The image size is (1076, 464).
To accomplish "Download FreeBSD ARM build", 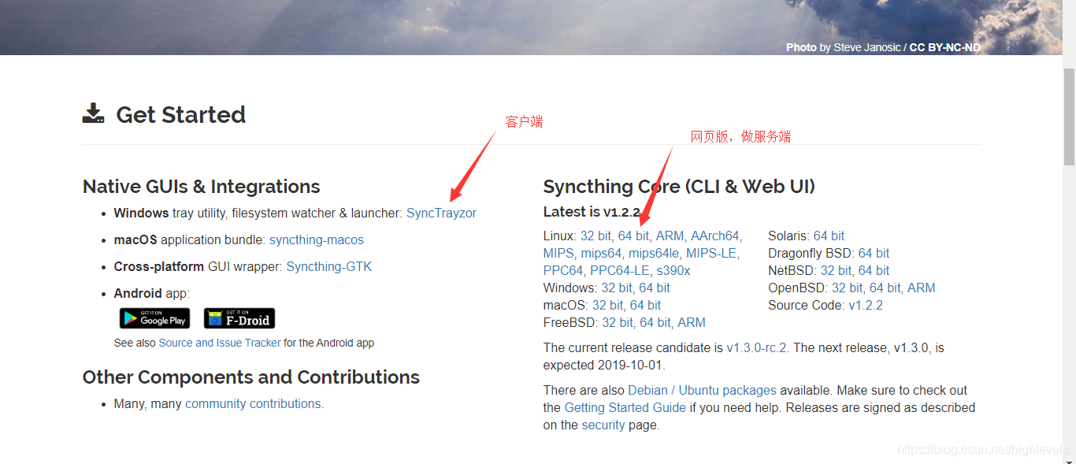I will [692, 322].
